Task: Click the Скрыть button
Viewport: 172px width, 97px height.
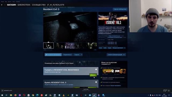Action: coord(77,55)
